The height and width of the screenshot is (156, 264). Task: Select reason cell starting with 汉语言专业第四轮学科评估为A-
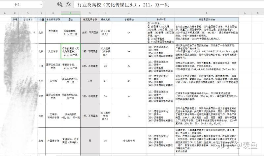point(207,96)
